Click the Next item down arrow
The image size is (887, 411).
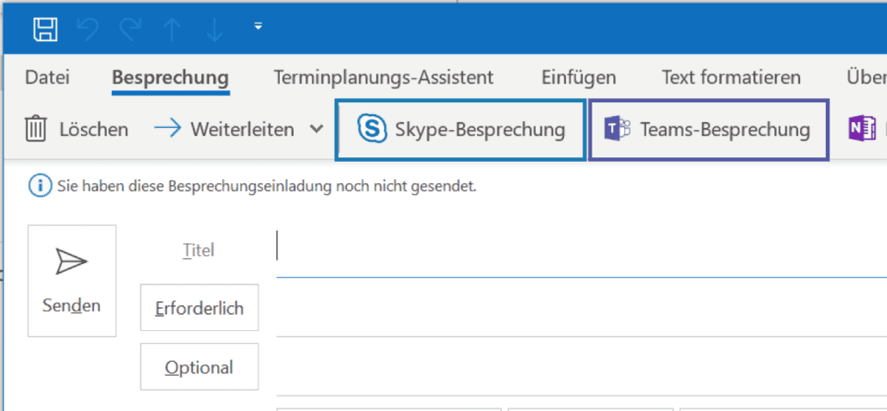(214, 29)
